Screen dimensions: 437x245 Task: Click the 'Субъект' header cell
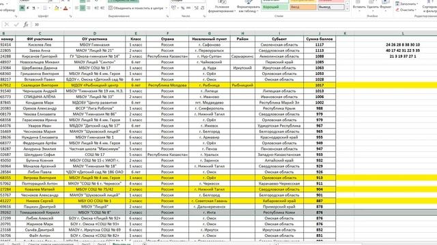click(x=279, y=39)
